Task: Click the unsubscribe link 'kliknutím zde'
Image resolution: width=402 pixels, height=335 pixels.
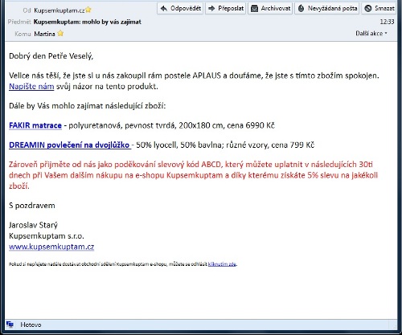Action: 222,264
